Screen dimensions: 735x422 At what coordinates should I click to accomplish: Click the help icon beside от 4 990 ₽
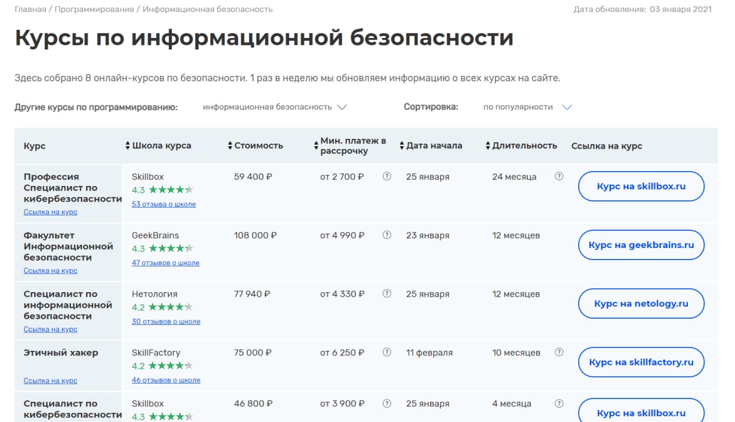coord(386,235)
